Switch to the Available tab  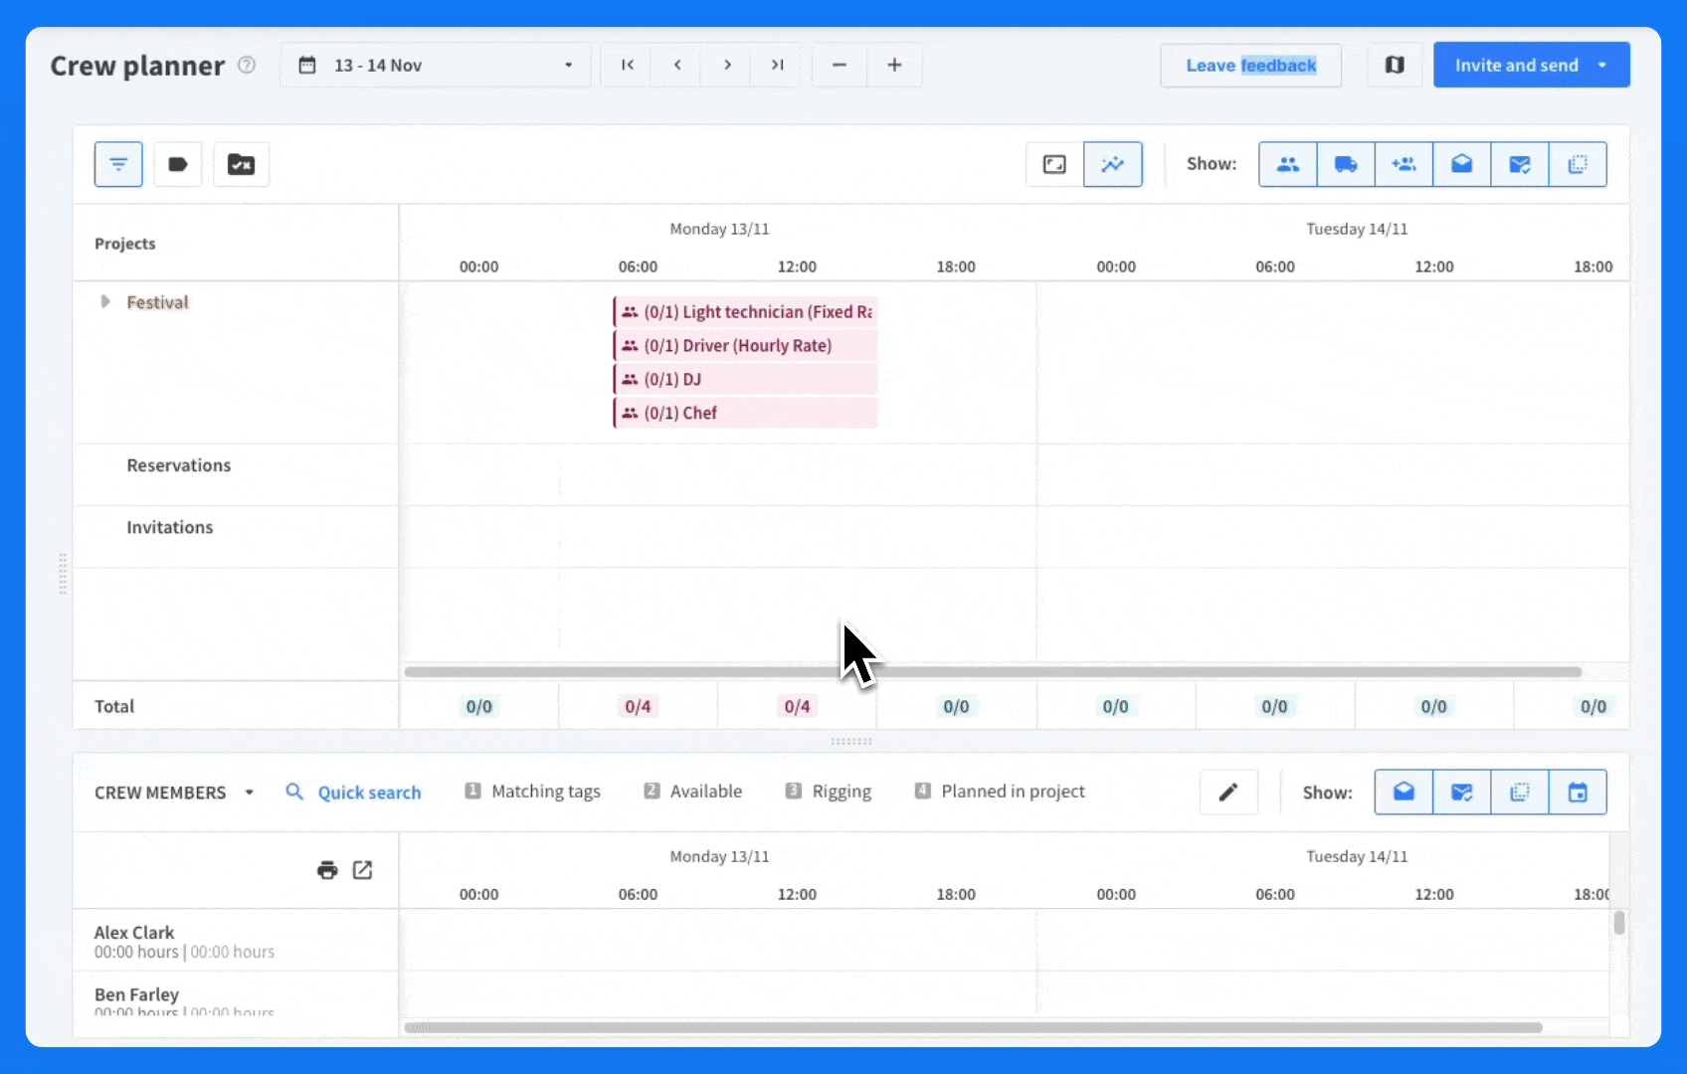692,792
